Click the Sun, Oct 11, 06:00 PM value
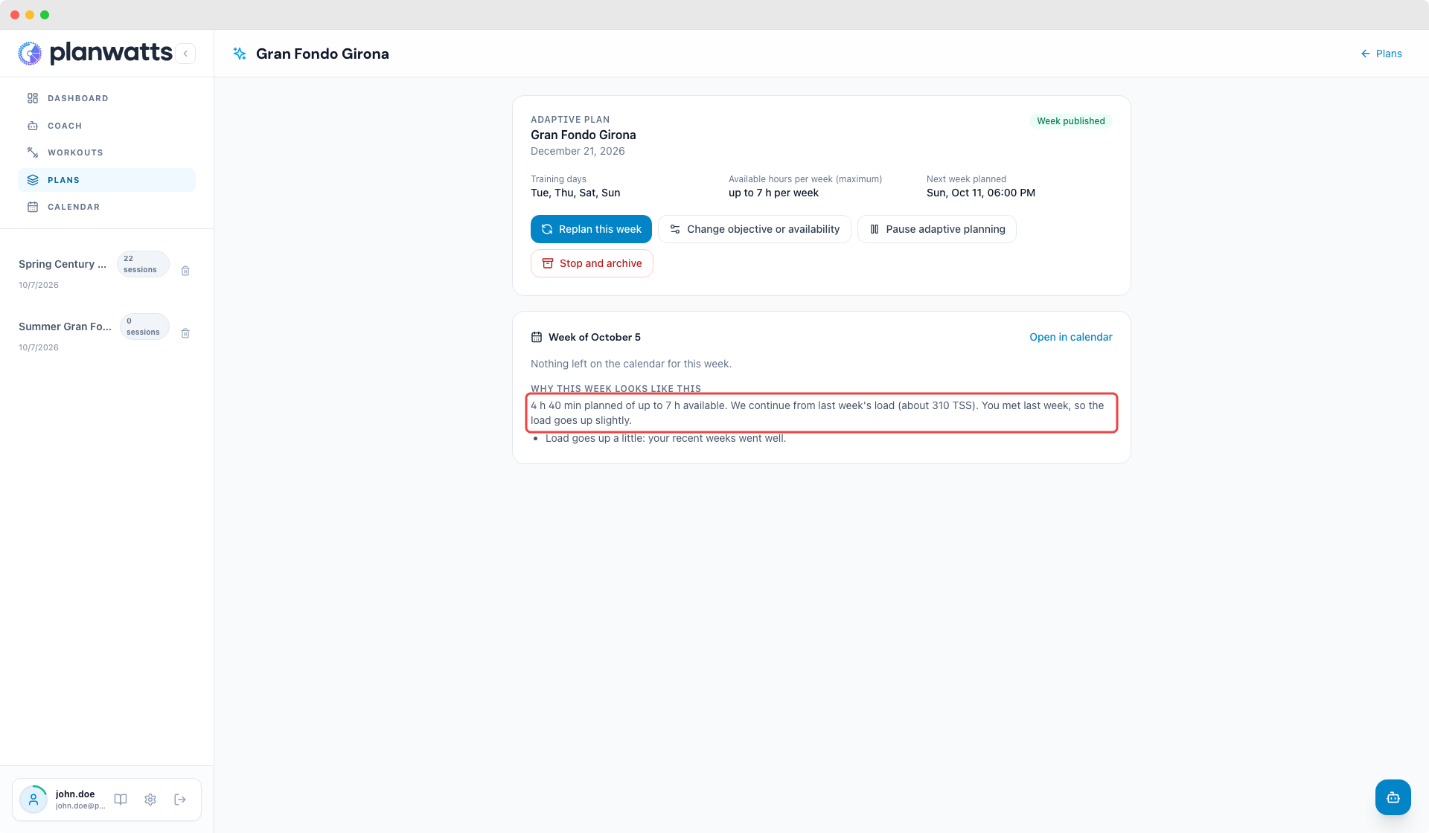Image resolution: width=1429 pixels, height=833 pixels. click(x=981, y=193)
